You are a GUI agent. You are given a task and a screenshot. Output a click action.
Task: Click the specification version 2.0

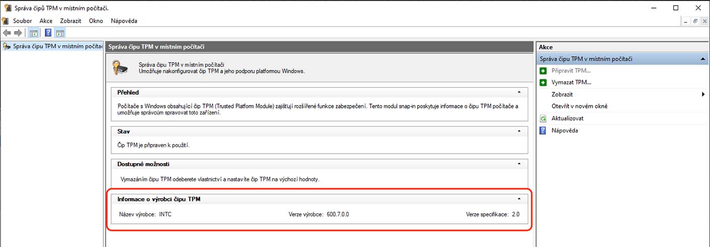[x=515, y=214]
